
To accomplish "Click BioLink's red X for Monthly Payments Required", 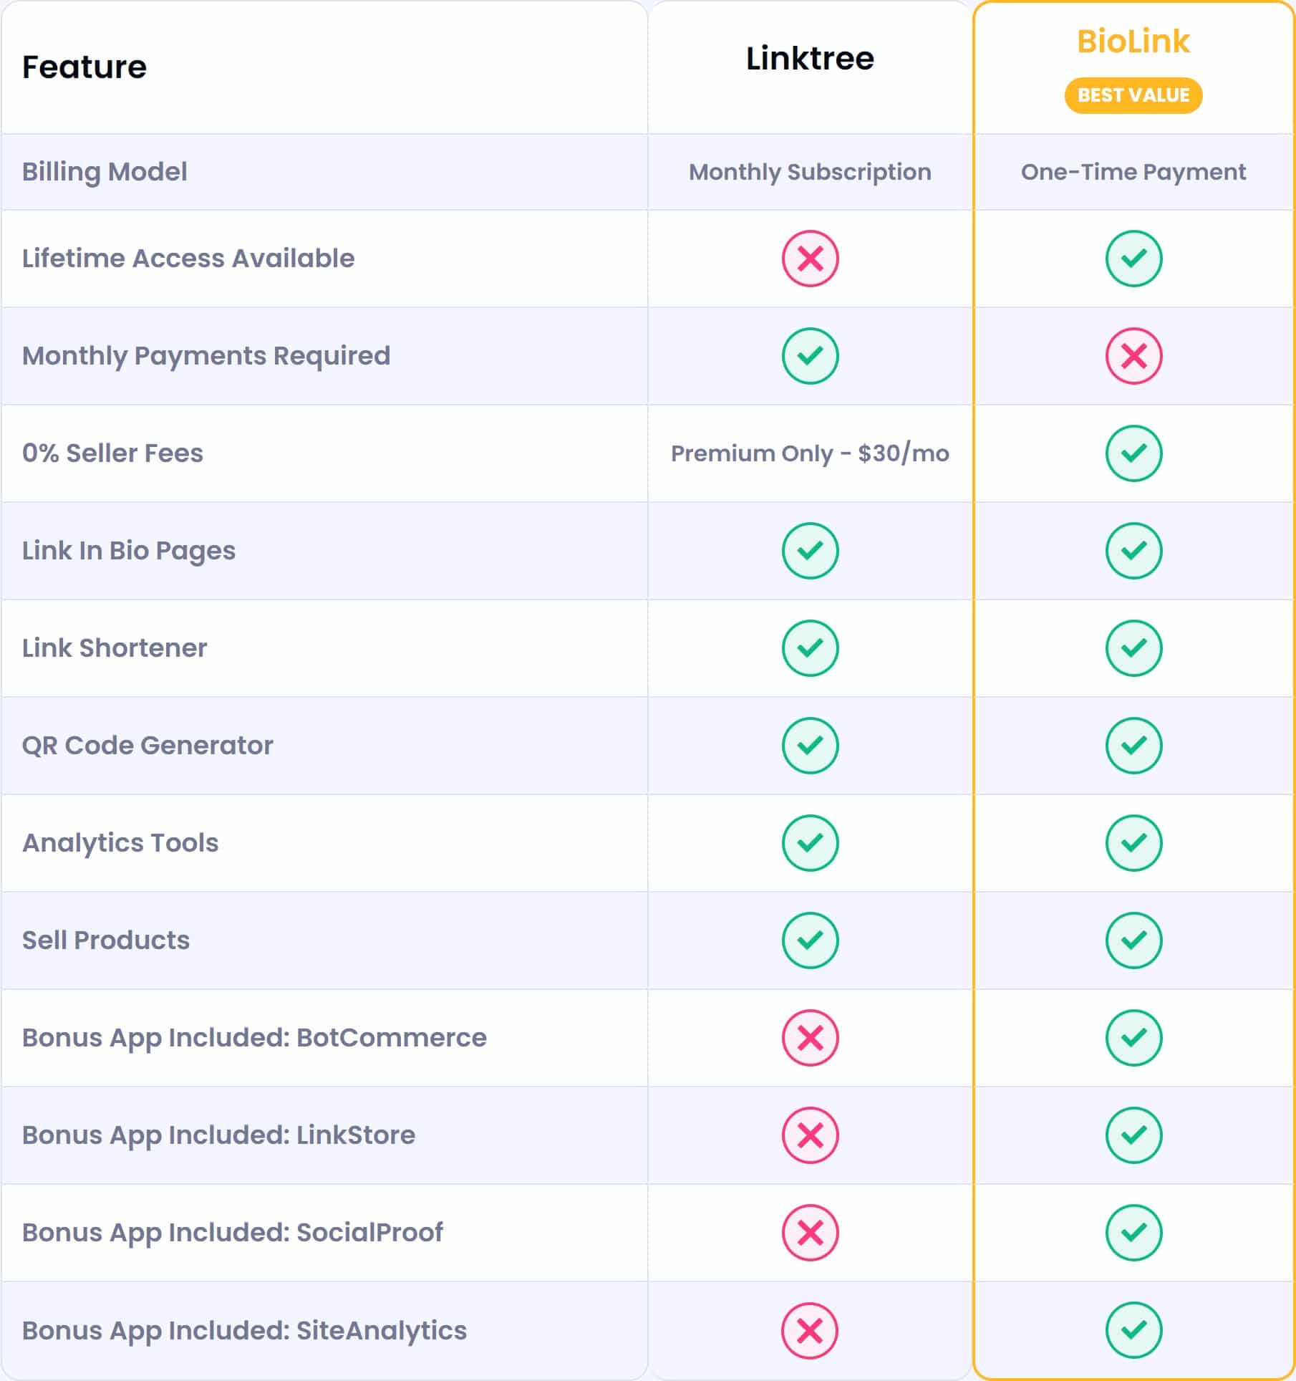I will (1133, 356).
